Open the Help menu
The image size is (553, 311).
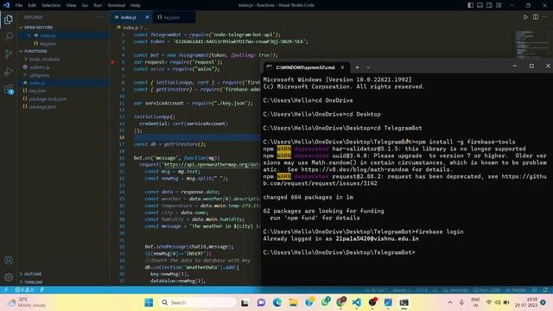(136, 5)
